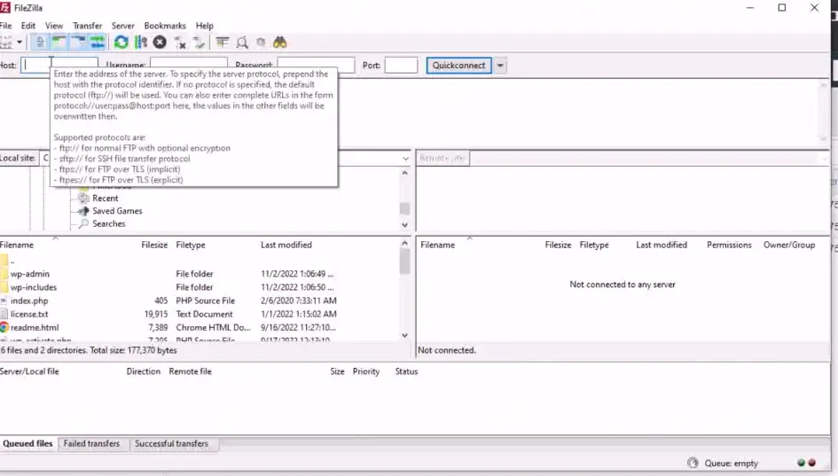Click the Status queue column header

(x=406, y=371)
